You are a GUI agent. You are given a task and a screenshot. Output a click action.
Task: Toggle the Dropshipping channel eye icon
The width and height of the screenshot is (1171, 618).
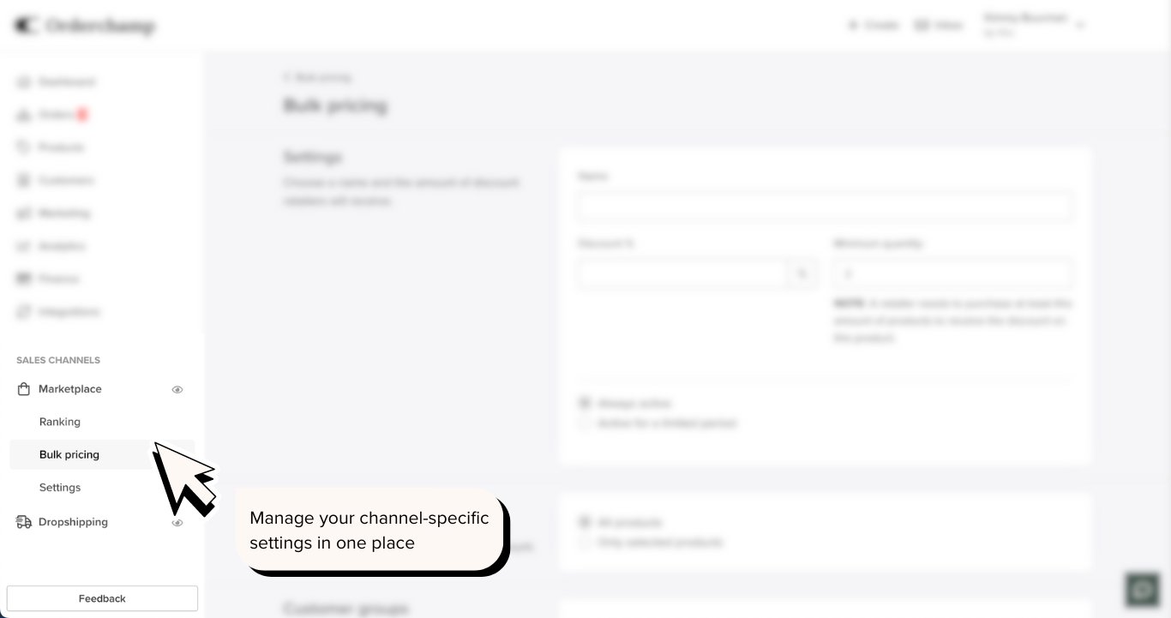(x=177, y=522)
